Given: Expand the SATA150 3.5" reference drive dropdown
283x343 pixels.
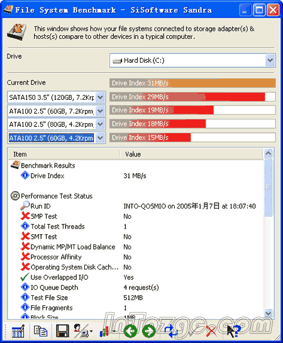Looking at the screenshot, I should [x=101, y=97].
